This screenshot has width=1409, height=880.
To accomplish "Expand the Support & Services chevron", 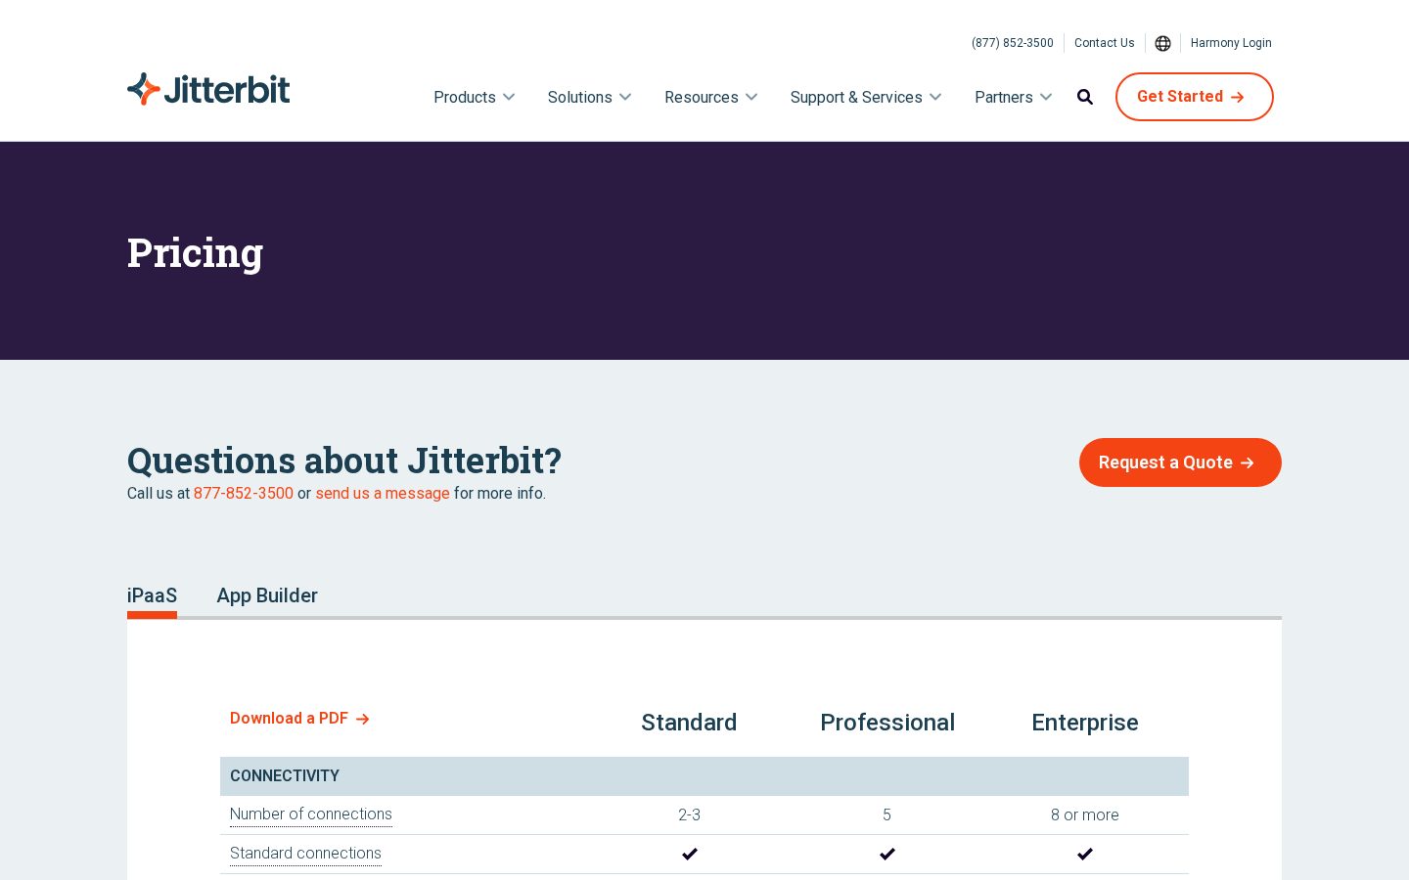I will coord(935,97).
